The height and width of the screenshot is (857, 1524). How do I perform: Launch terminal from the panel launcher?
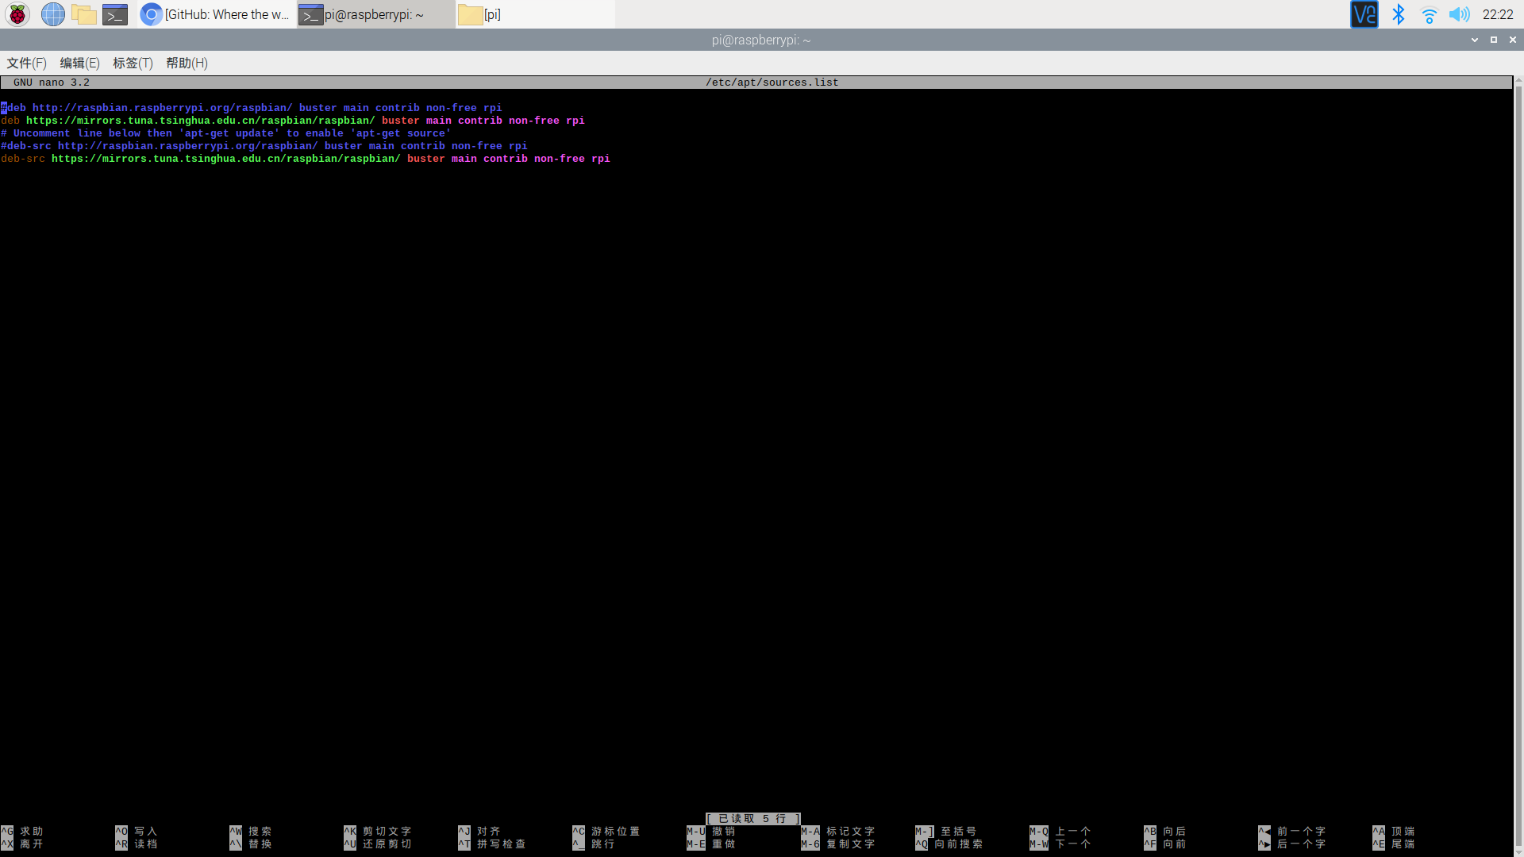pyautogui.click(x=115, y=14)
